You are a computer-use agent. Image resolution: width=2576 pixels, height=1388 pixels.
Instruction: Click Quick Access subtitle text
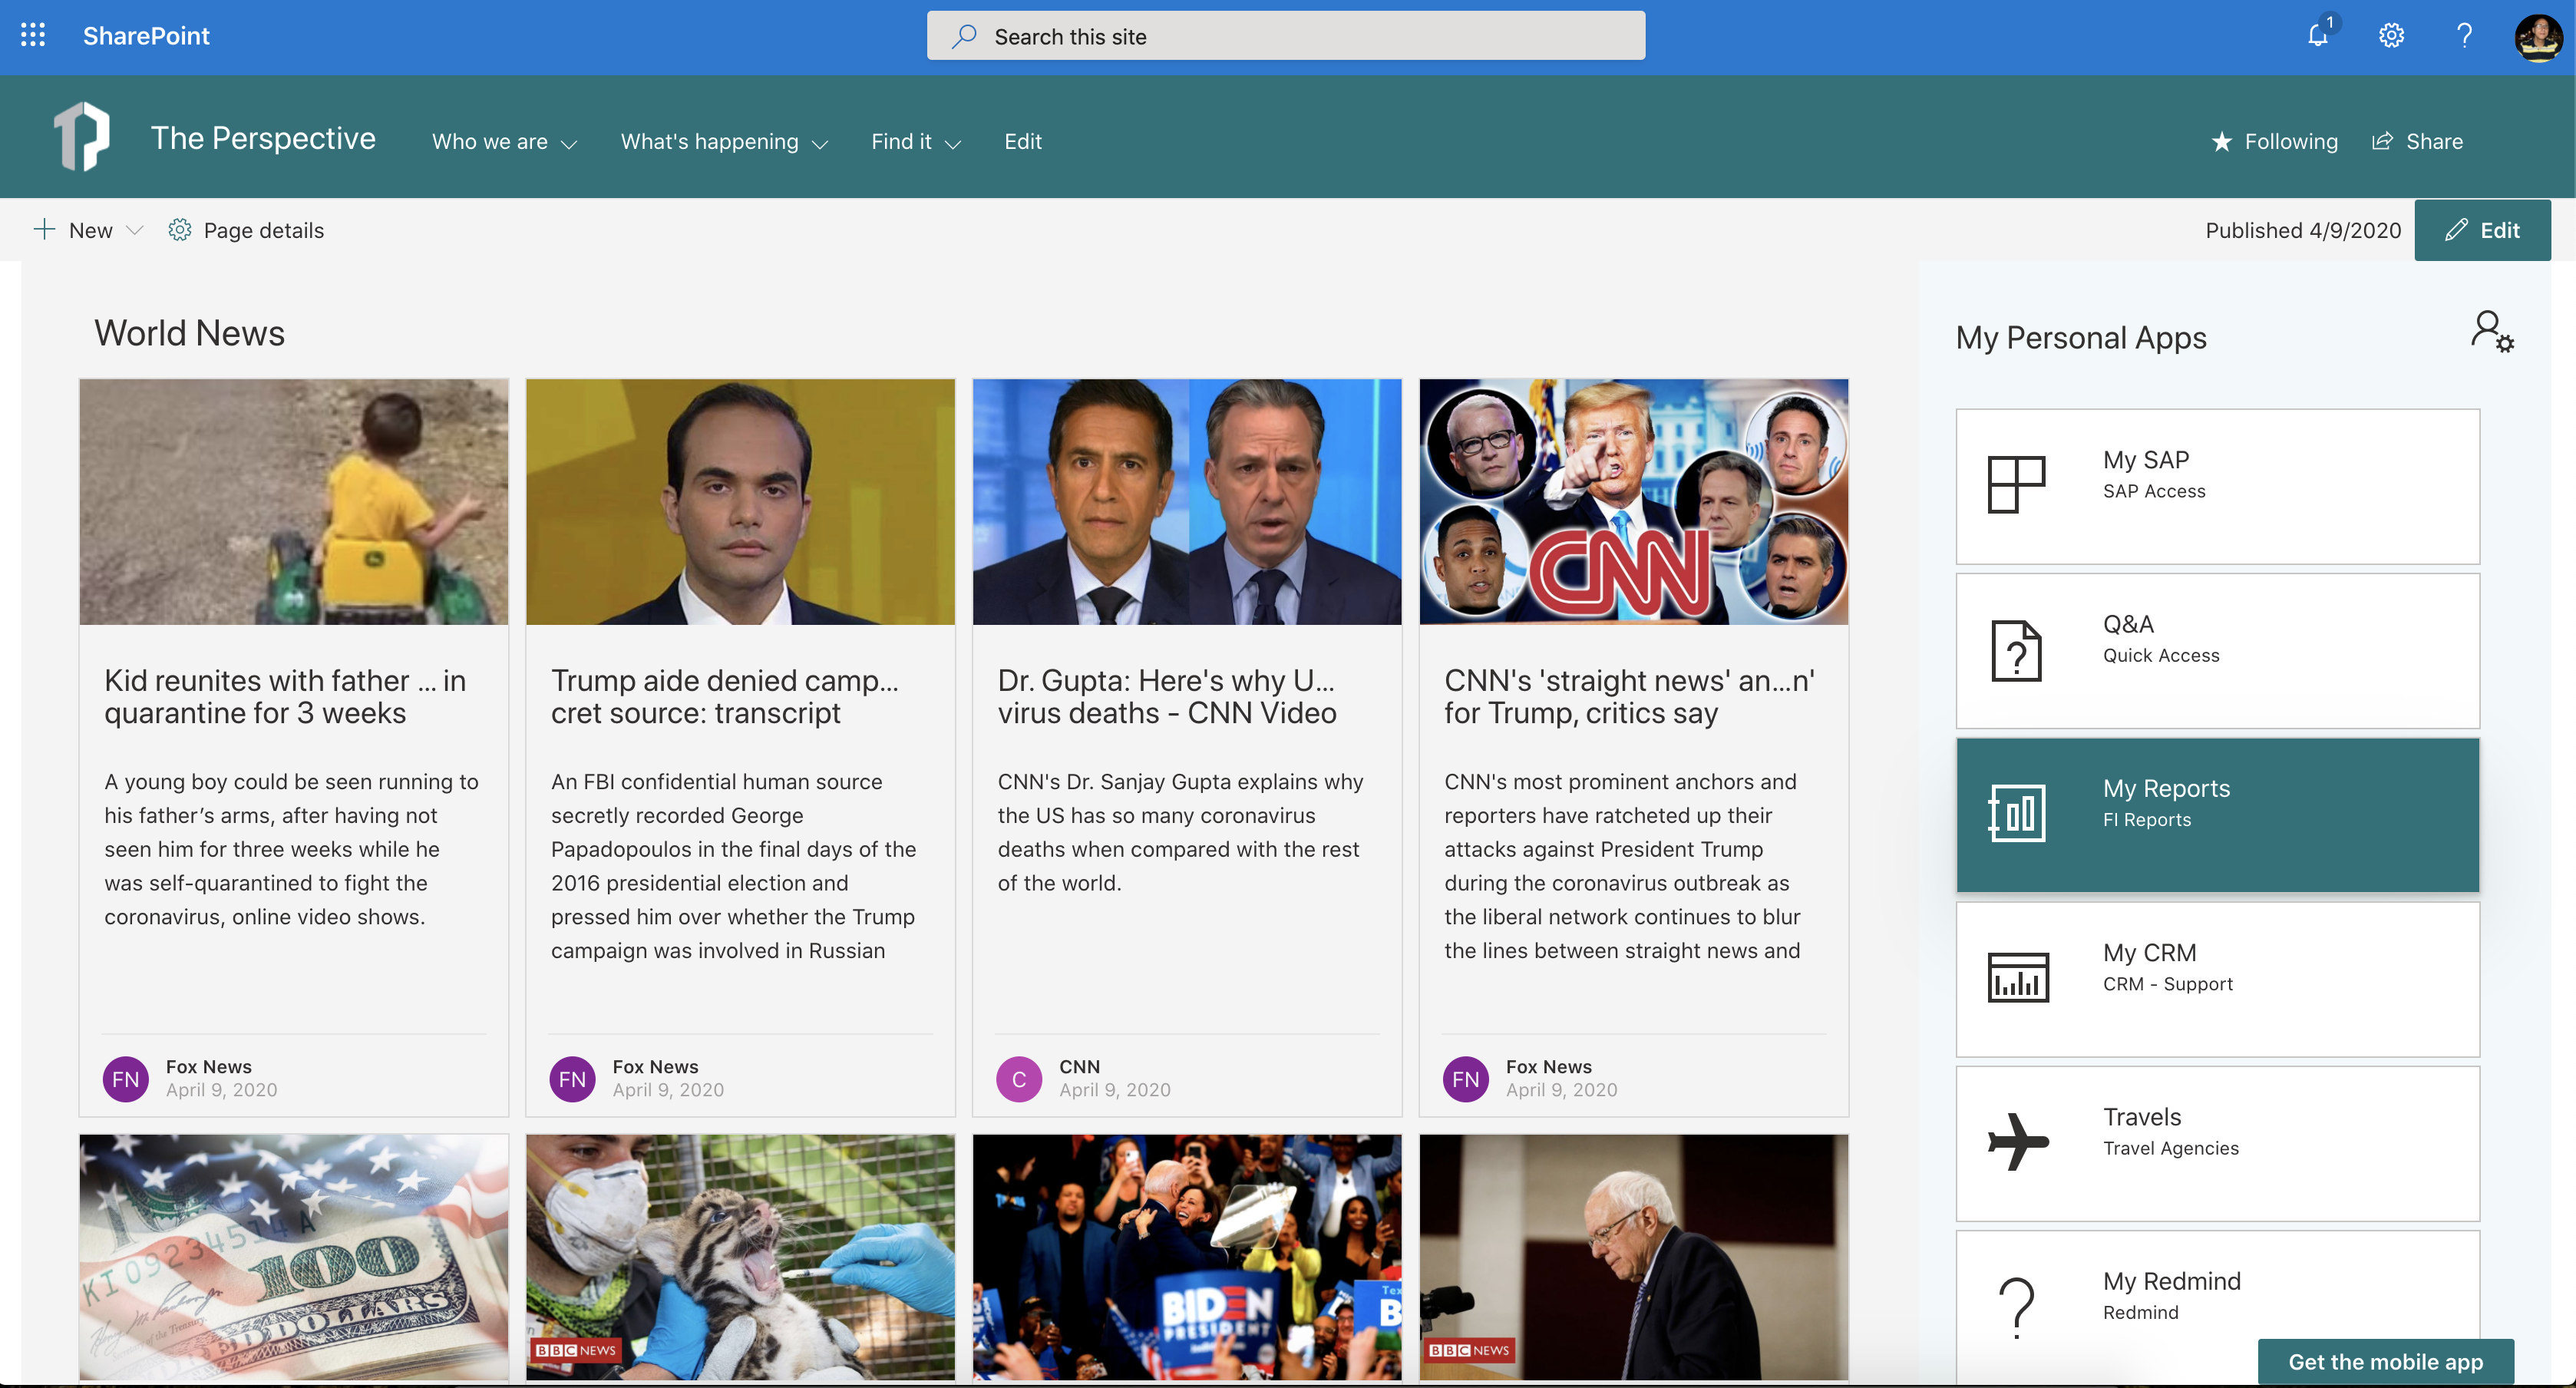2161,656
